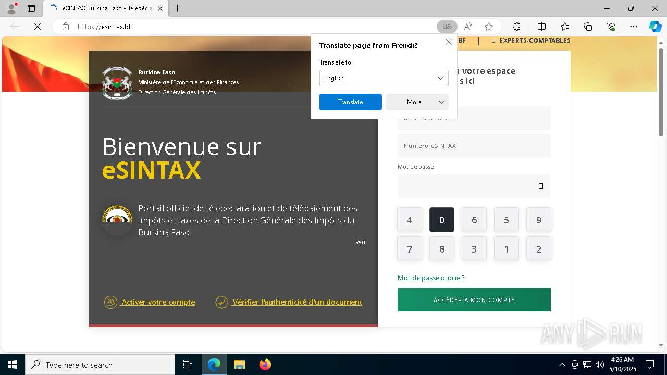The image size is (667, 375).
Task: Open the Favorites list
Action: 565,27
